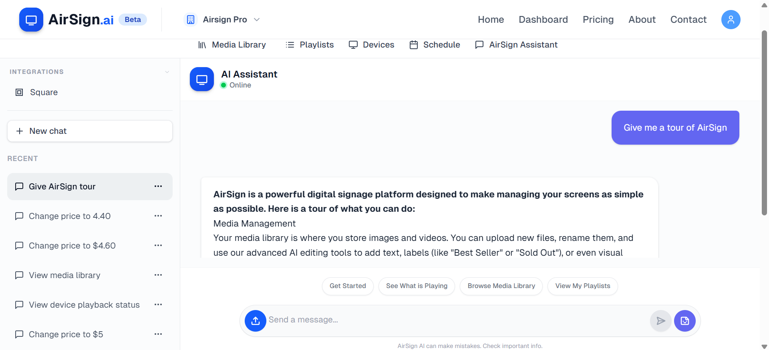Click the Browse Media Library chip

pyautogui.click(x=501, y=286)
